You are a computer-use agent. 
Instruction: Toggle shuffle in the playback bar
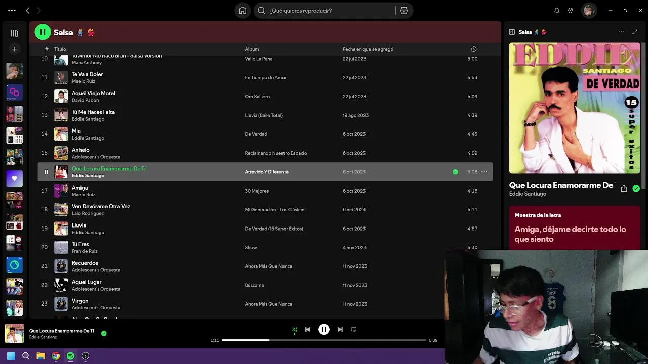pyautogui.click(x=294, y=329)
